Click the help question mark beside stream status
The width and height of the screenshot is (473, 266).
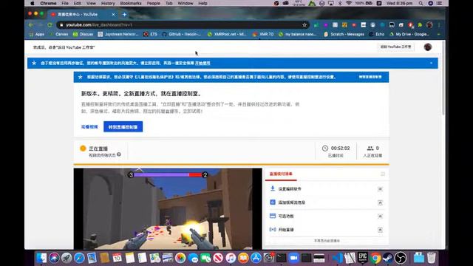tap(119, 154)
